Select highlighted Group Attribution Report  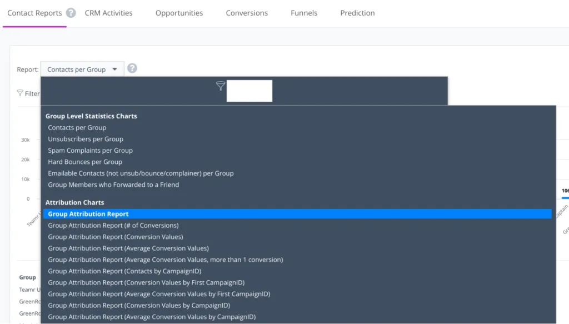coord(88,214)
